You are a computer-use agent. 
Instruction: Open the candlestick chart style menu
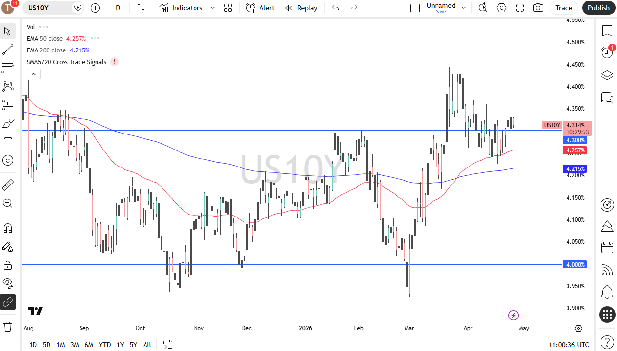point(141,8)
